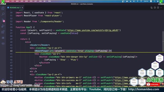Open the 文件 (File) menu
The image size is (164, 92).
[13, 1]
